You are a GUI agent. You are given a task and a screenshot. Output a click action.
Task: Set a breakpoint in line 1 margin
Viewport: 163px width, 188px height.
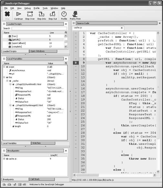click(76, 33)
